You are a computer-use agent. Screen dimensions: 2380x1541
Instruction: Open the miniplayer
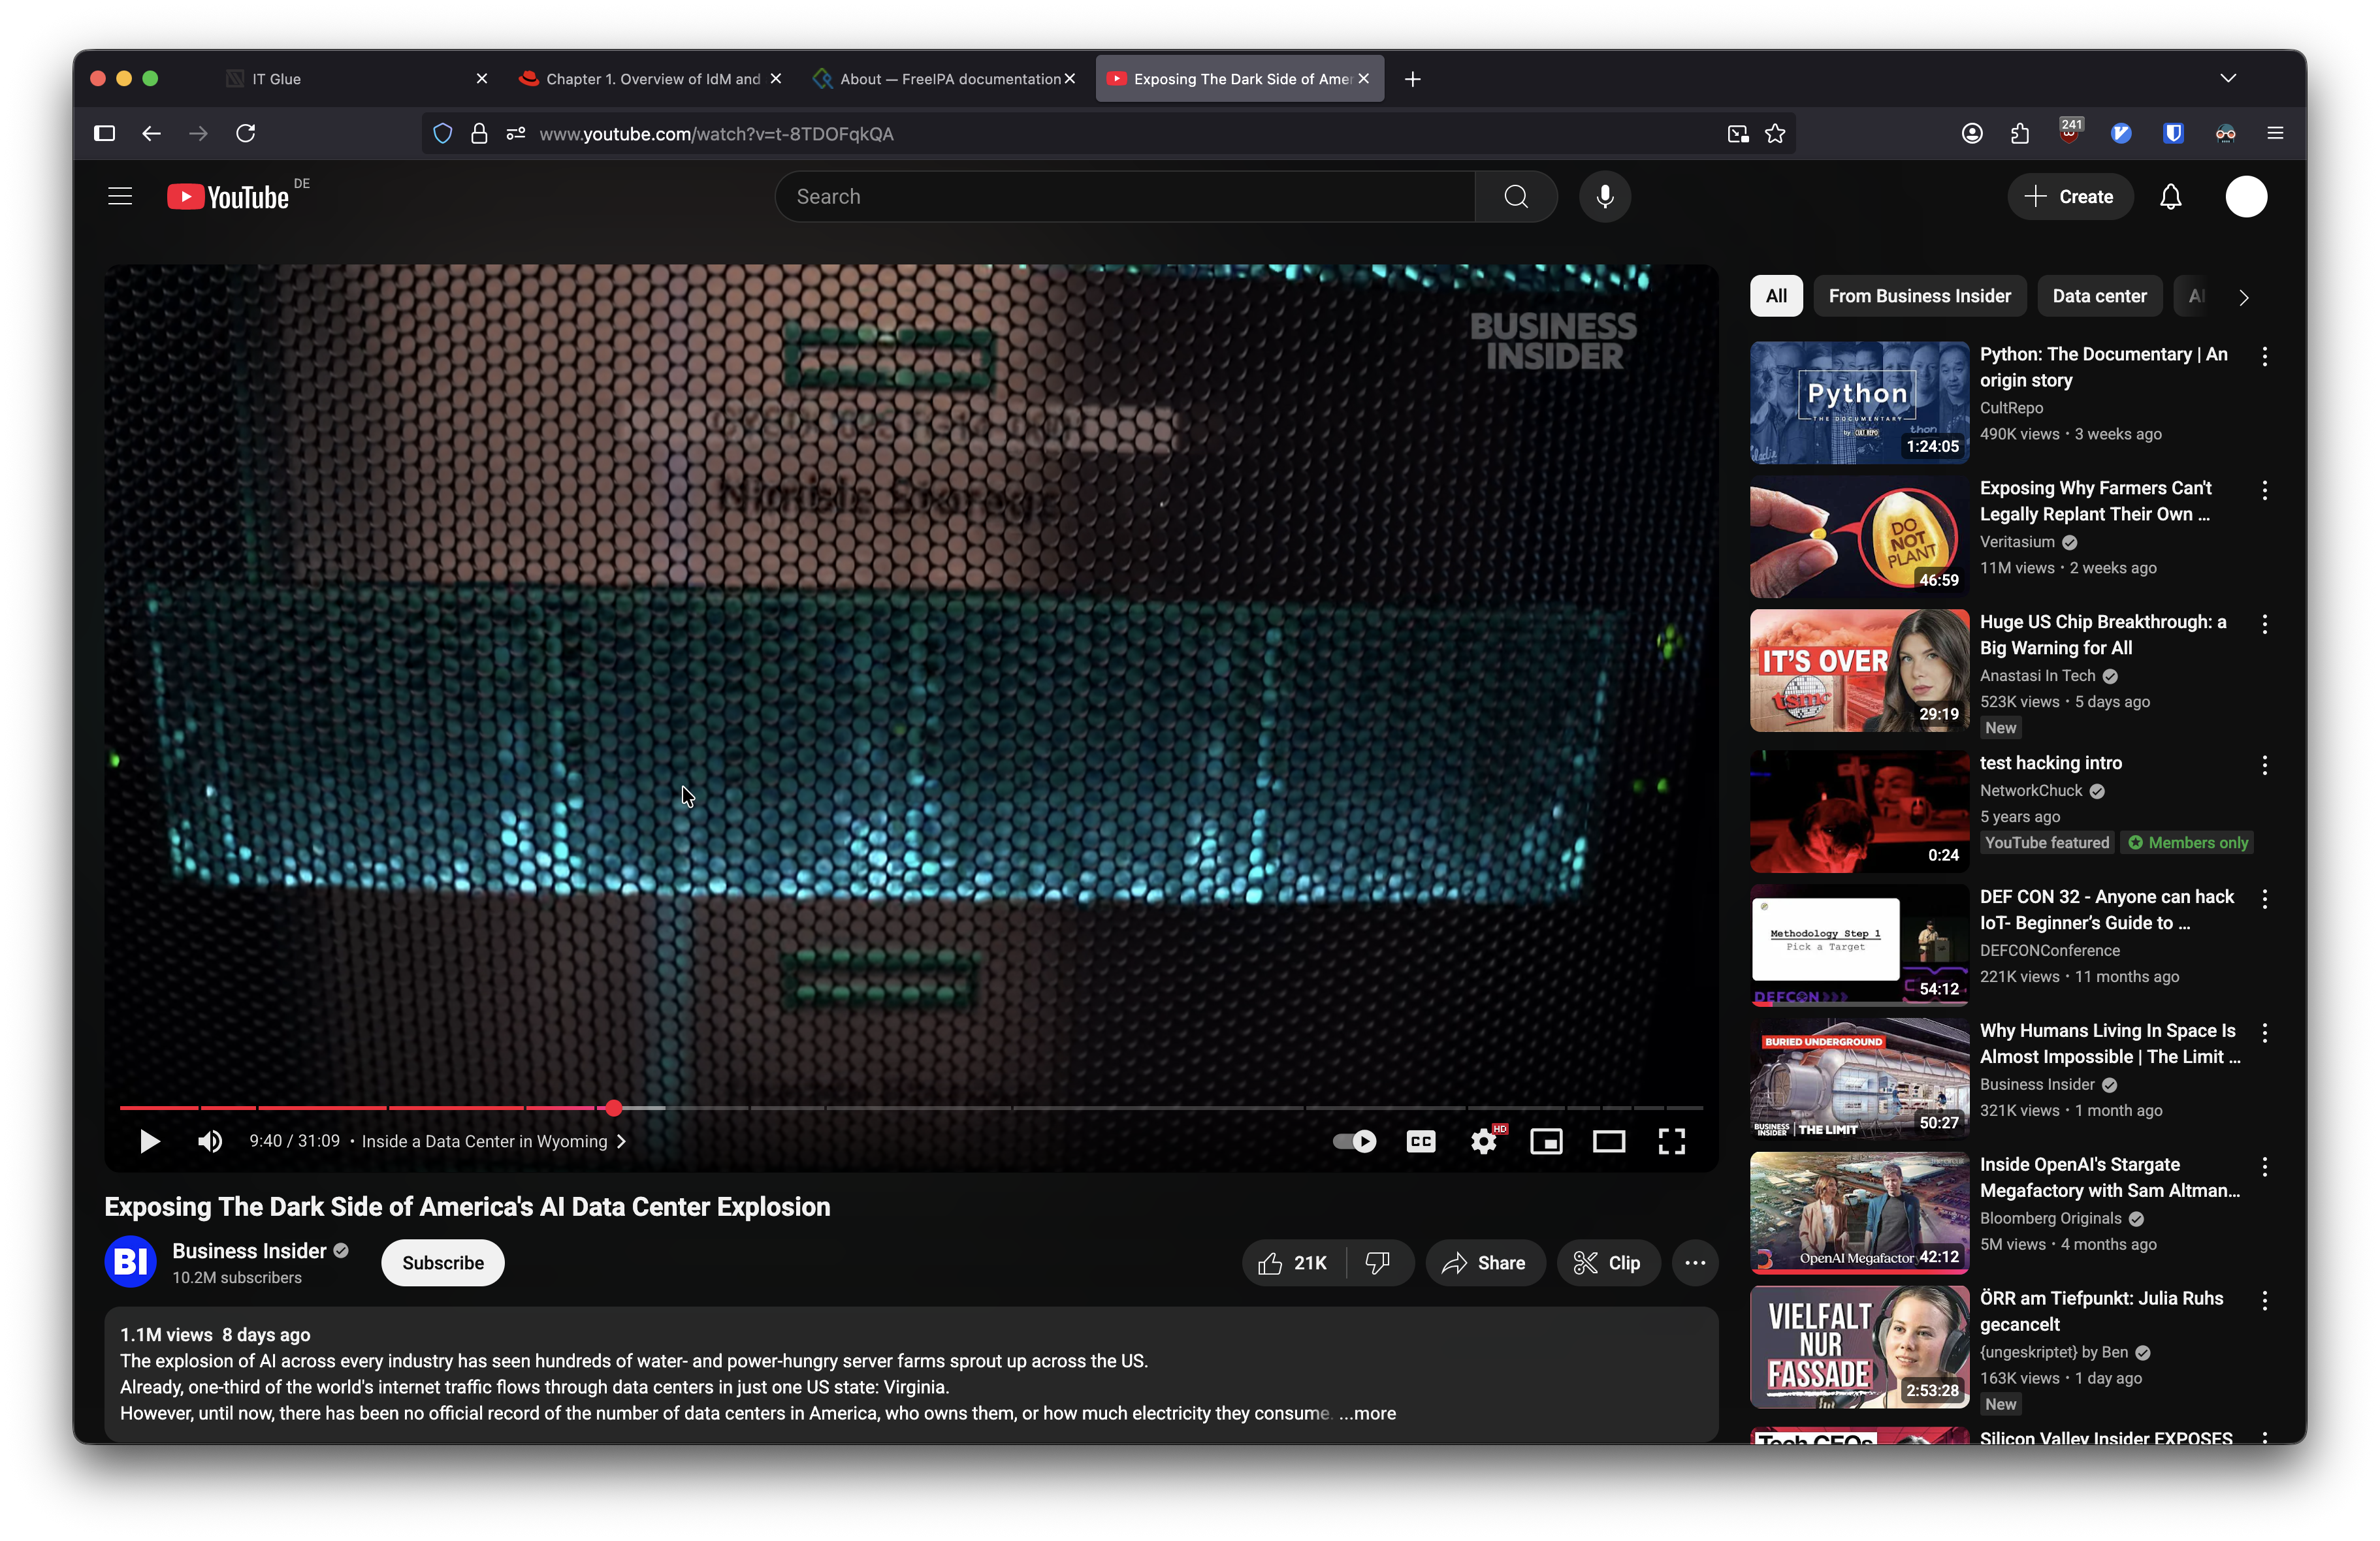pos(1546,1141)
